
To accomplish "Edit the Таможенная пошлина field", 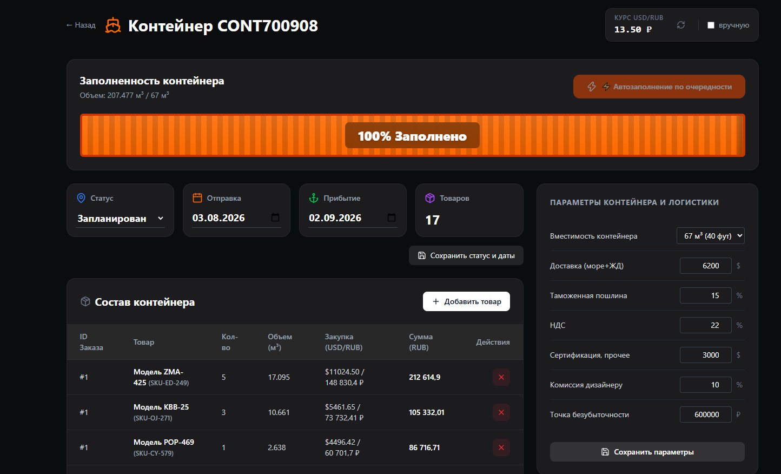I will click(x=706, y=295).
